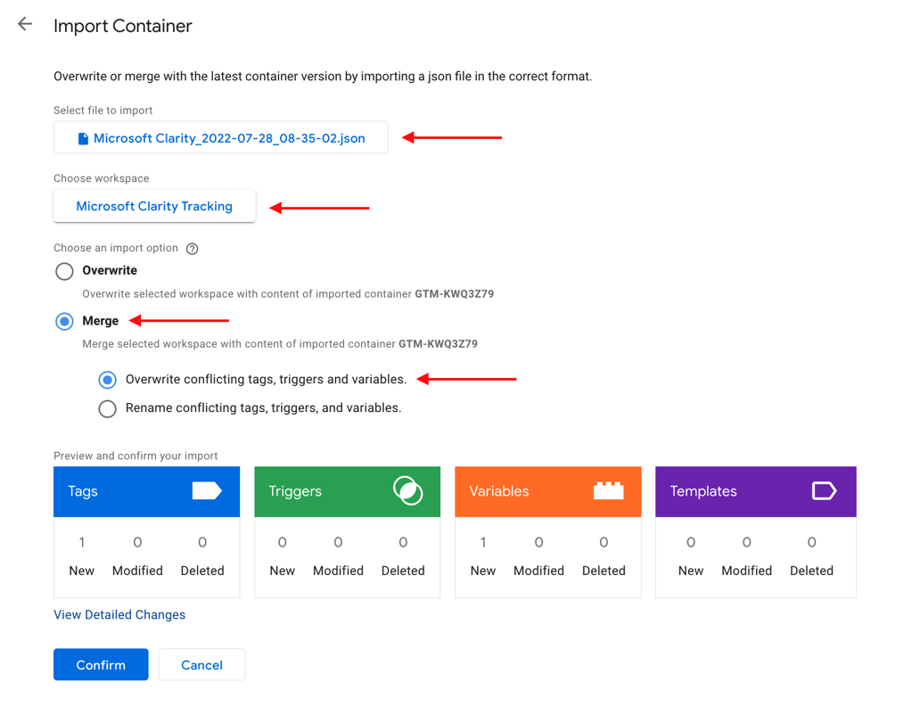Click Templates New count
The height and width of the screenshot is (707, 920).
pos(691,542)
